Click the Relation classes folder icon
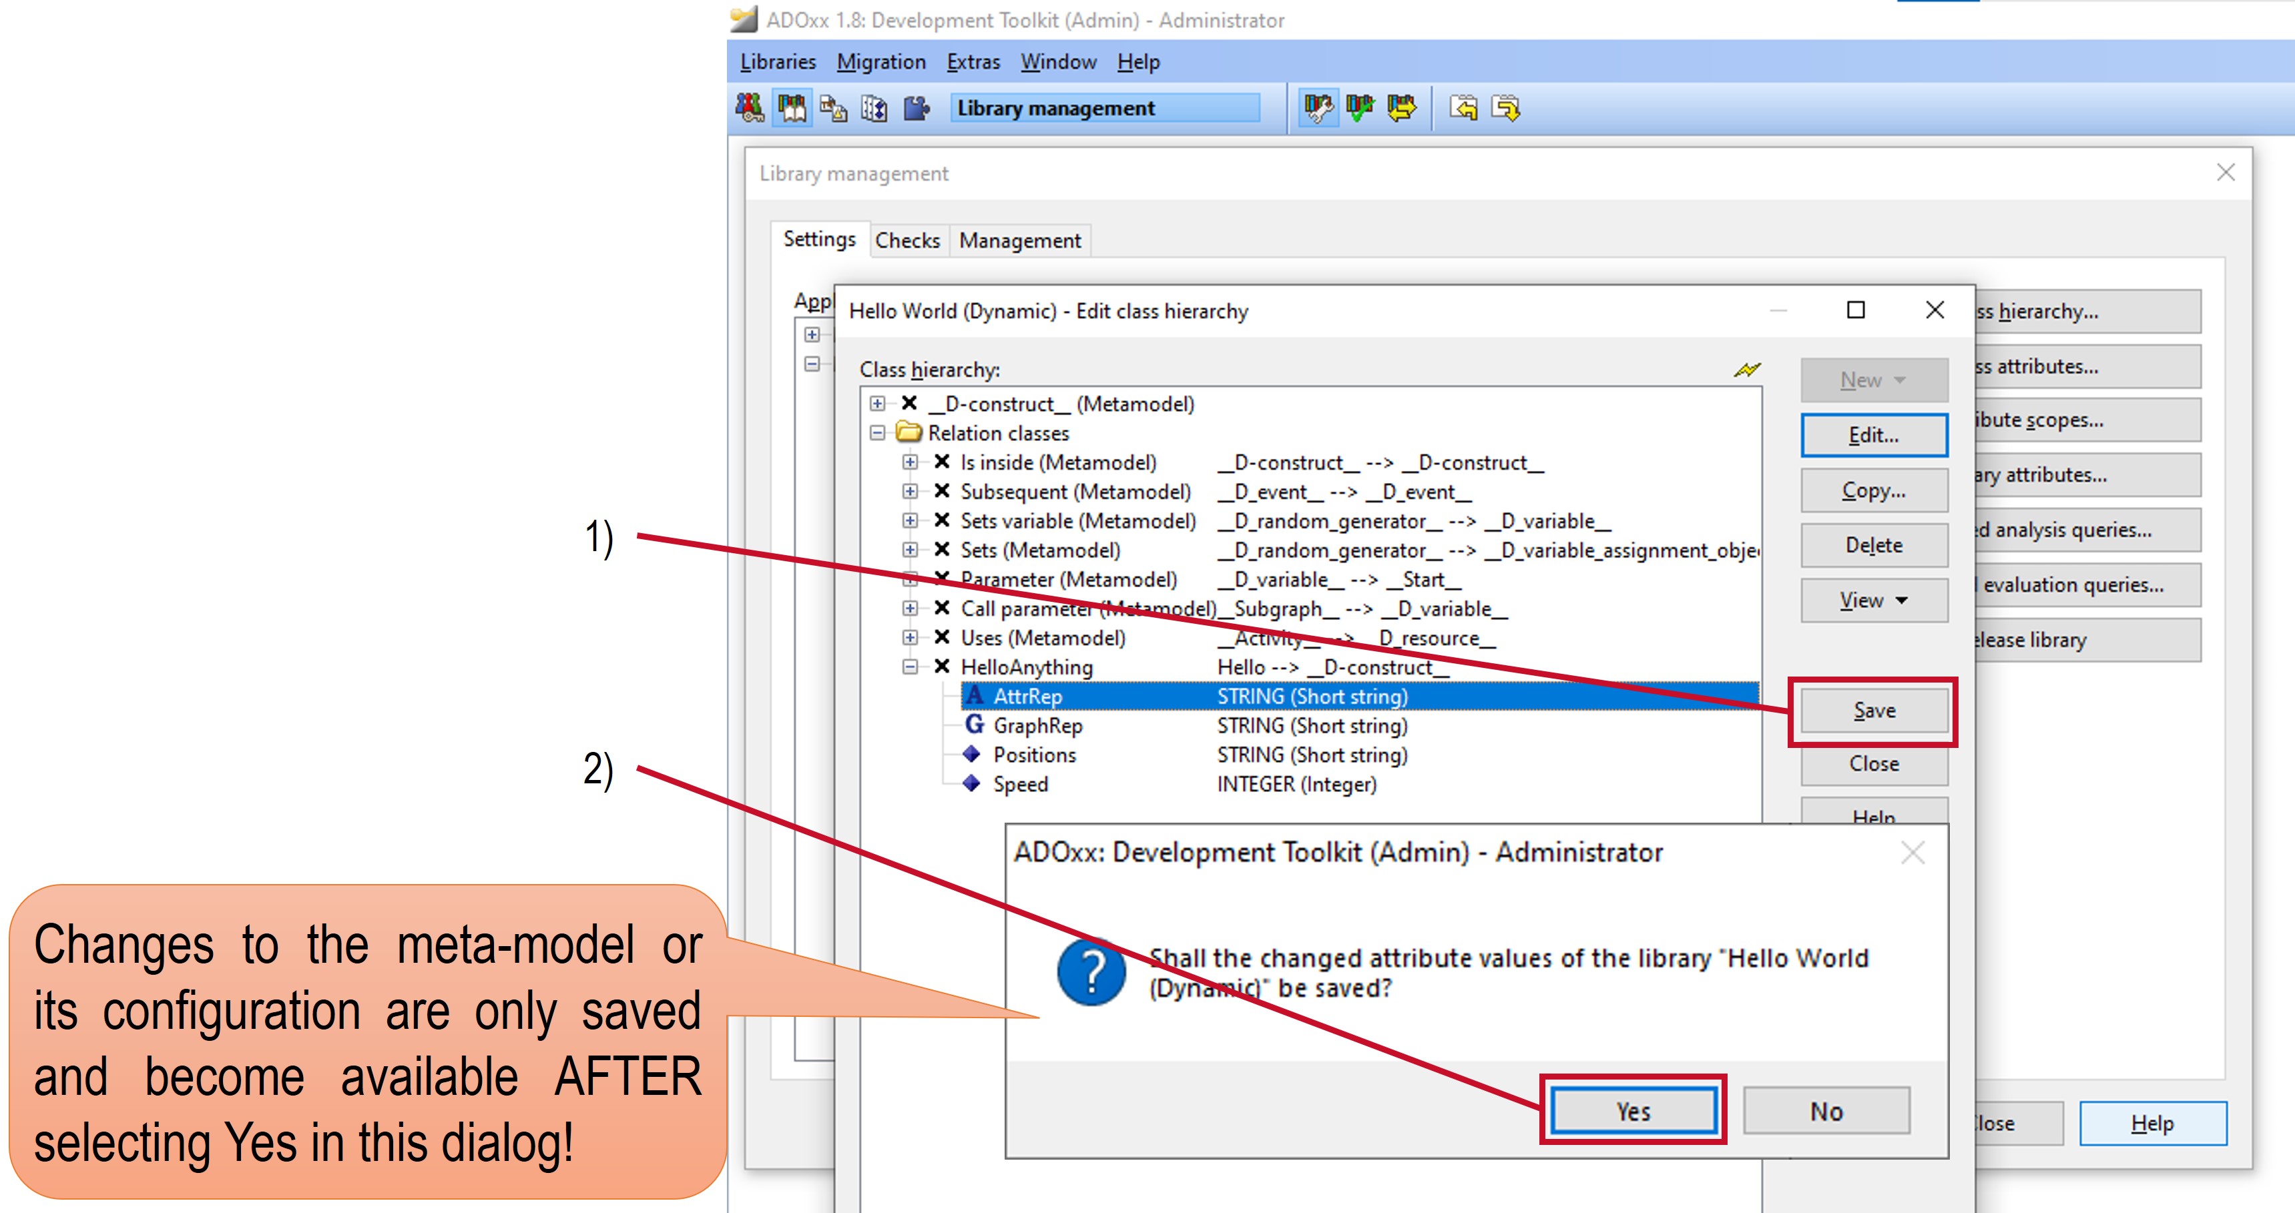The width and height of the screenshot is (2295, 1213). point(909,432)
